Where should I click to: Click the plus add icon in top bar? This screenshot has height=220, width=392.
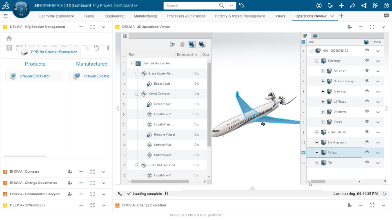coord(341,5)
